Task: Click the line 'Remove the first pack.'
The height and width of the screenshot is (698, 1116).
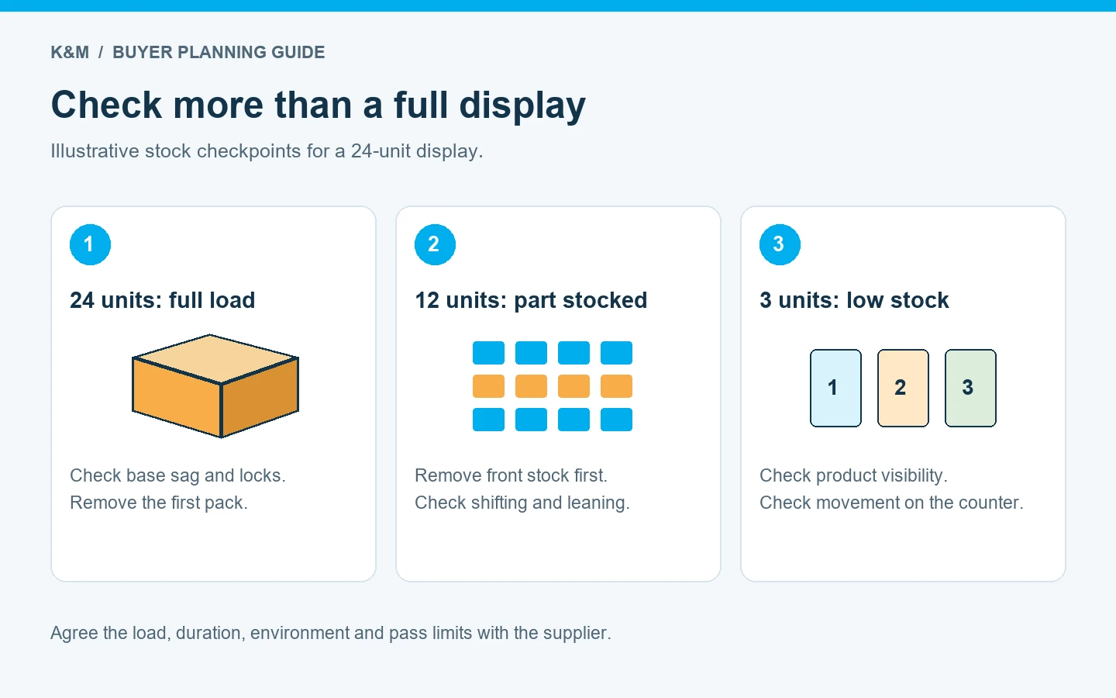Action: click(159, 503)
